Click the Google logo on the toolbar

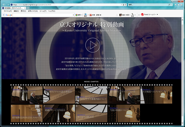(x=9, y=15)
